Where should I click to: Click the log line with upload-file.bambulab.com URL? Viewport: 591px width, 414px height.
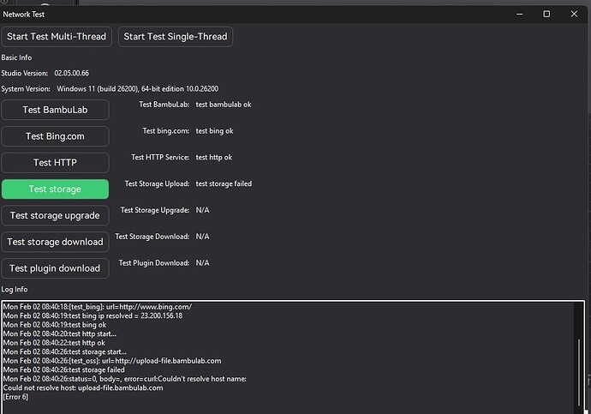(x=112, y=361)
